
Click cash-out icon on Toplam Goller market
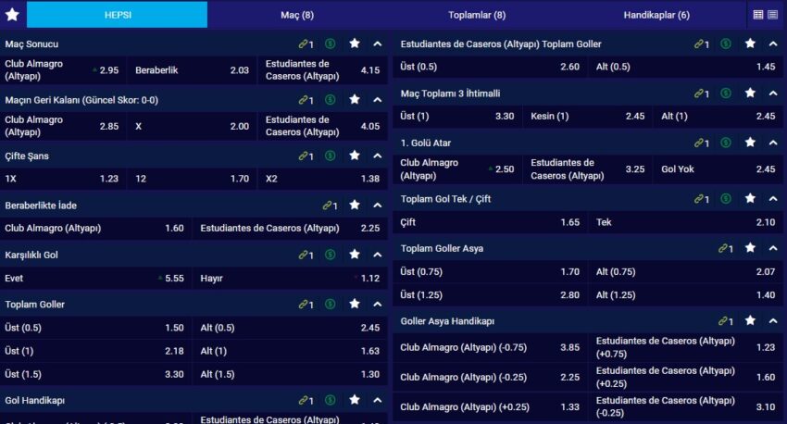coord(331,305)
